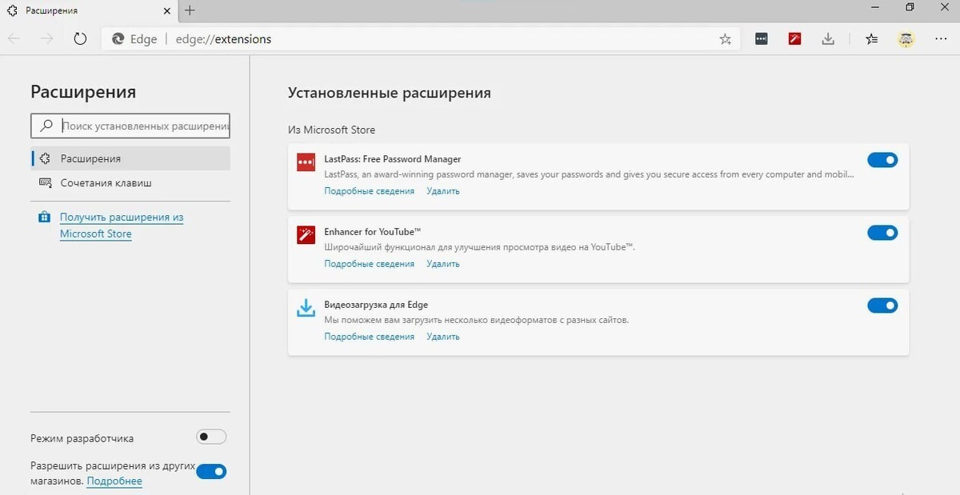The image size is (960, 495).
Task: Disable the LastPass extension toggle
Action: point(882,160)
